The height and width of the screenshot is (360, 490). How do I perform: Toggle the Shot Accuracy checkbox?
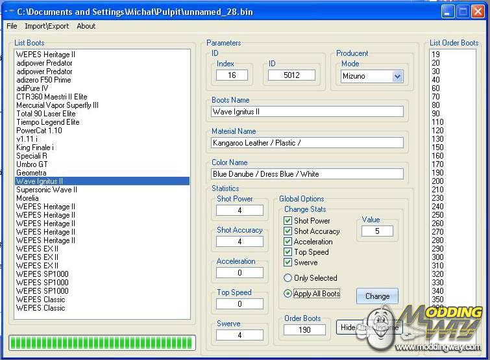(x=288, y=231)
